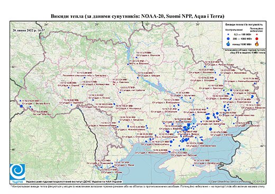Click the small red dot in legend
The height and width of the screenshot is (194, 275).
click(256, 35)
